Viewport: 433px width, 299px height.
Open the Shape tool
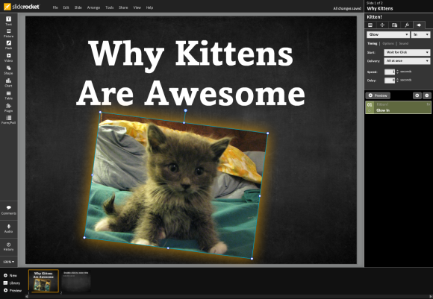tap(8, 70)
